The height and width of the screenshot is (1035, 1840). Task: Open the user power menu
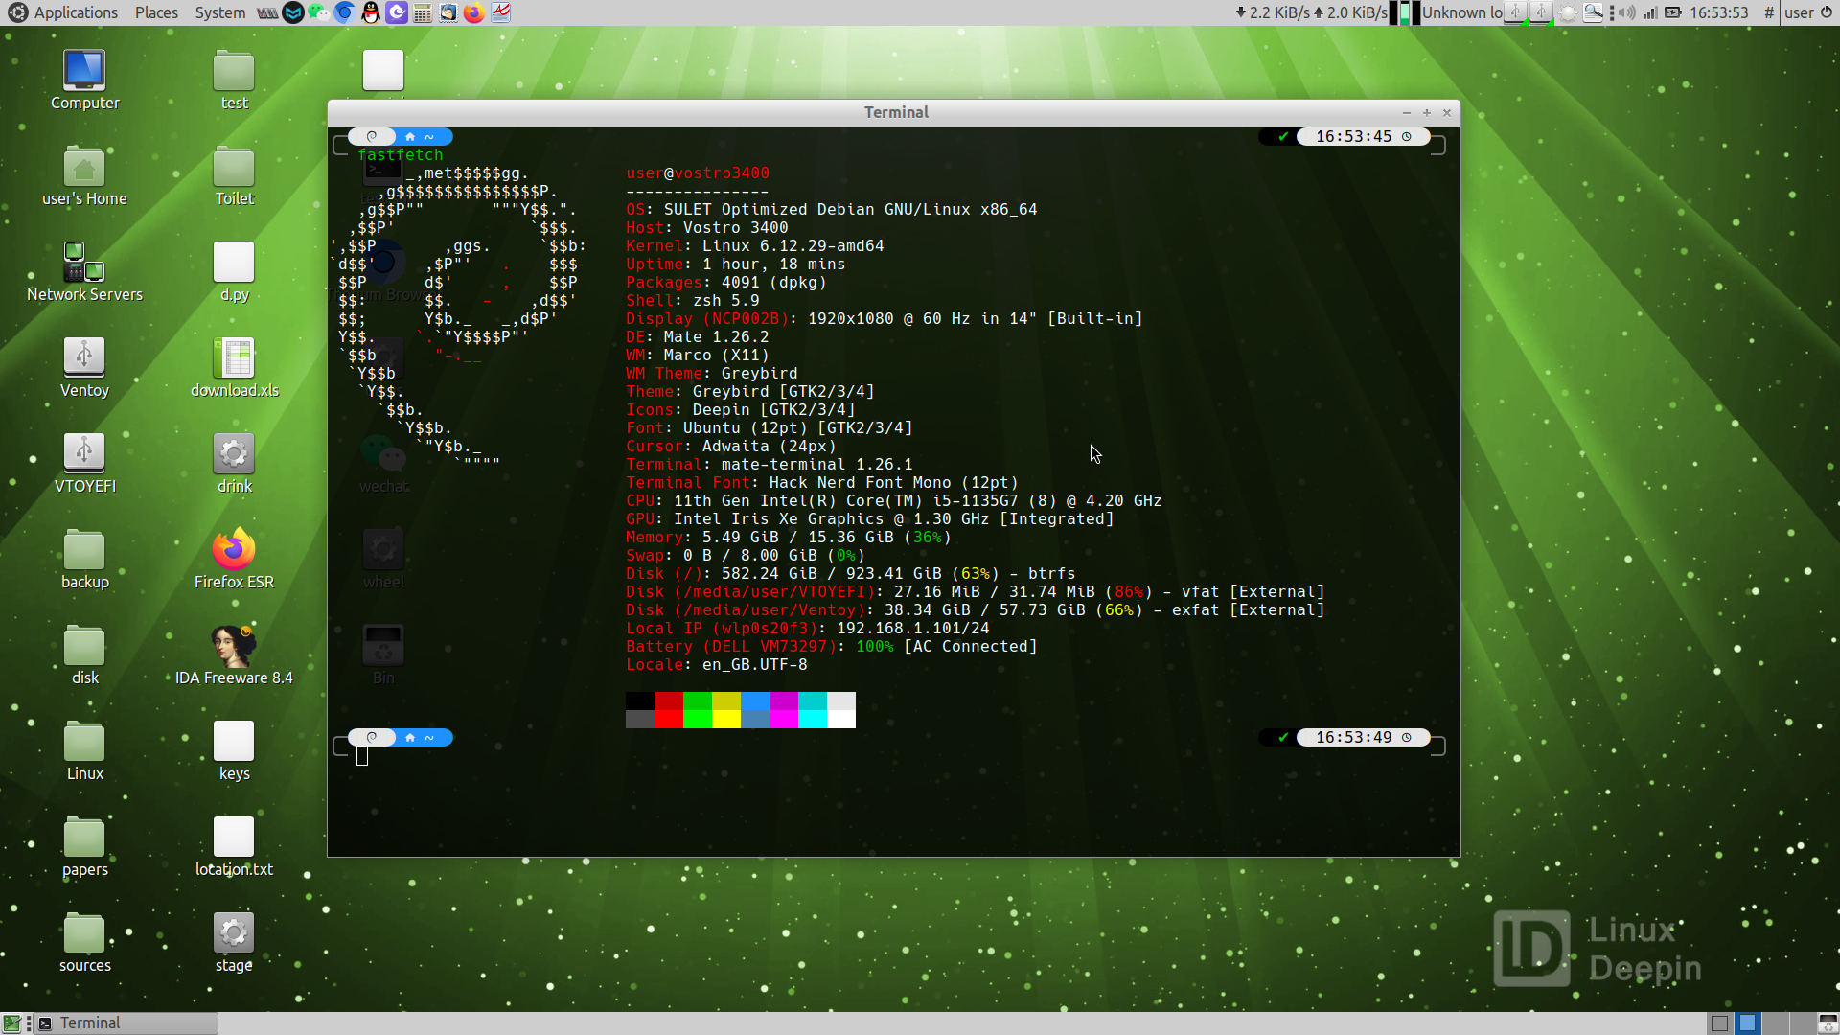pos(1809,12)
